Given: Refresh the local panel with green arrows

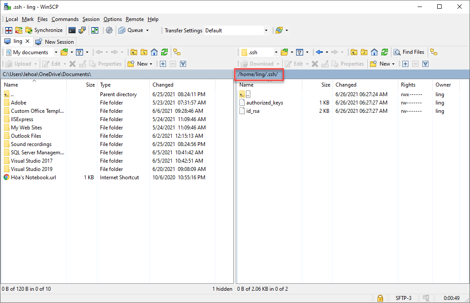Looking at the screenshot, I should (164, 52).
